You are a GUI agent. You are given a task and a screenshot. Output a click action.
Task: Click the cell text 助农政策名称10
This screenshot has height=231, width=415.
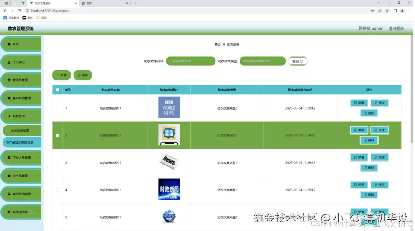(110, 217)
